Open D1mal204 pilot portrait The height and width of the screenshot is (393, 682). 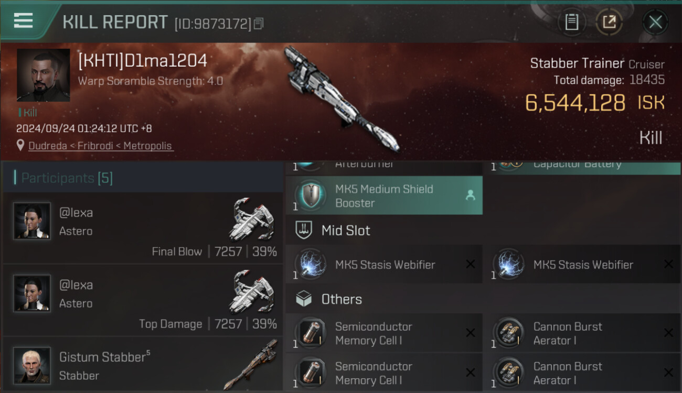coord(43,75)
